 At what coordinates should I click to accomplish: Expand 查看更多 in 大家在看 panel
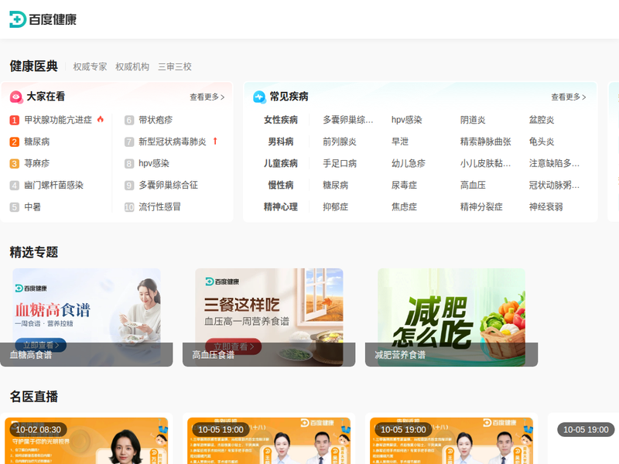click(207, 97)
